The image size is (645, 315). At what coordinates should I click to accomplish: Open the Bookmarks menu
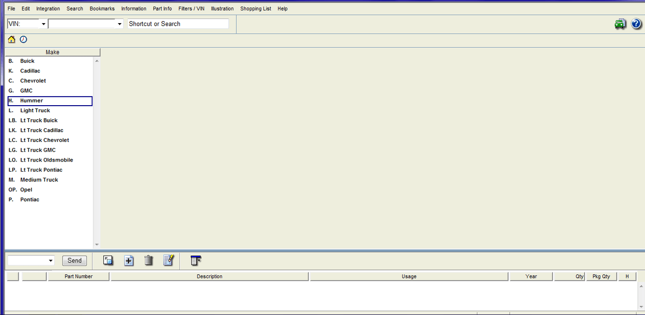pyautogui.click(x=102, y=9)
